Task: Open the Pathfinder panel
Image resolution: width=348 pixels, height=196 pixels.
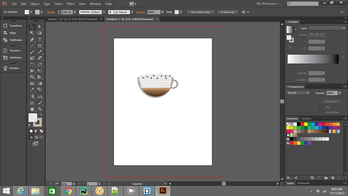Action: [13, 40]
